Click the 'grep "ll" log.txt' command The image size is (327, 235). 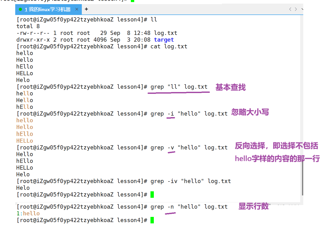click(x=179, y=87)
